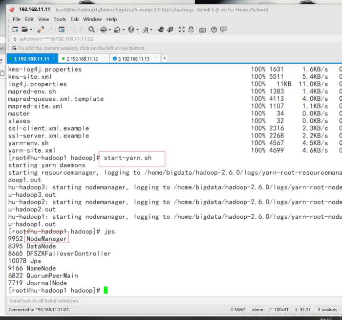Click the Virtual Keyboard icon
342x320 pixels.
tap(202, 30)
